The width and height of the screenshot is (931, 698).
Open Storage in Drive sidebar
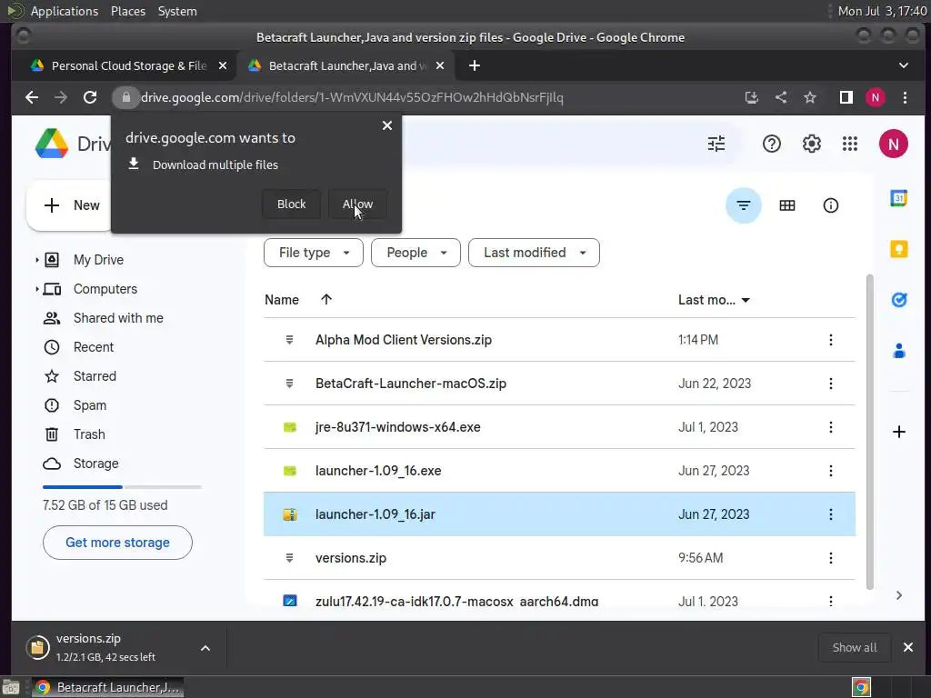click(95, 464)
